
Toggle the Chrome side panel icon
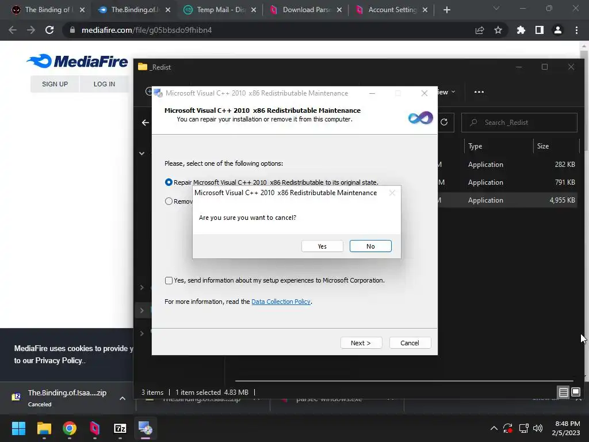tap(540, 30)
